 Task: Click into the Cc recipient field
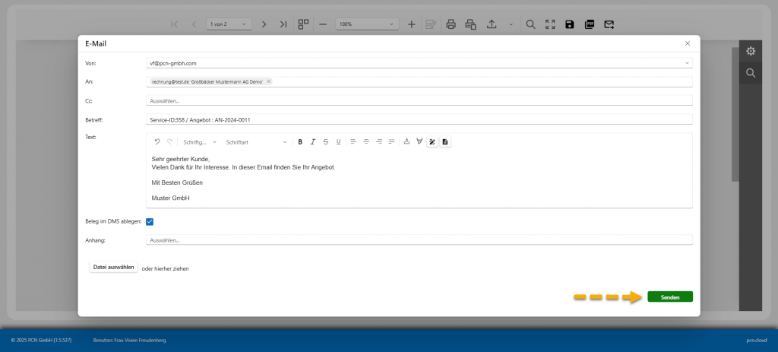coord(418,100)
